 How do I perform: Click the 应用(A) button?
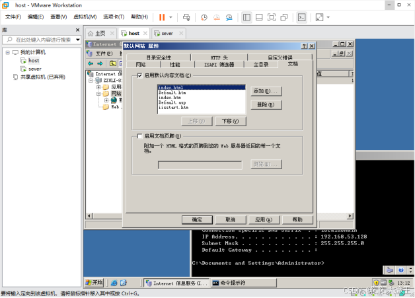(x=264, y=219)
